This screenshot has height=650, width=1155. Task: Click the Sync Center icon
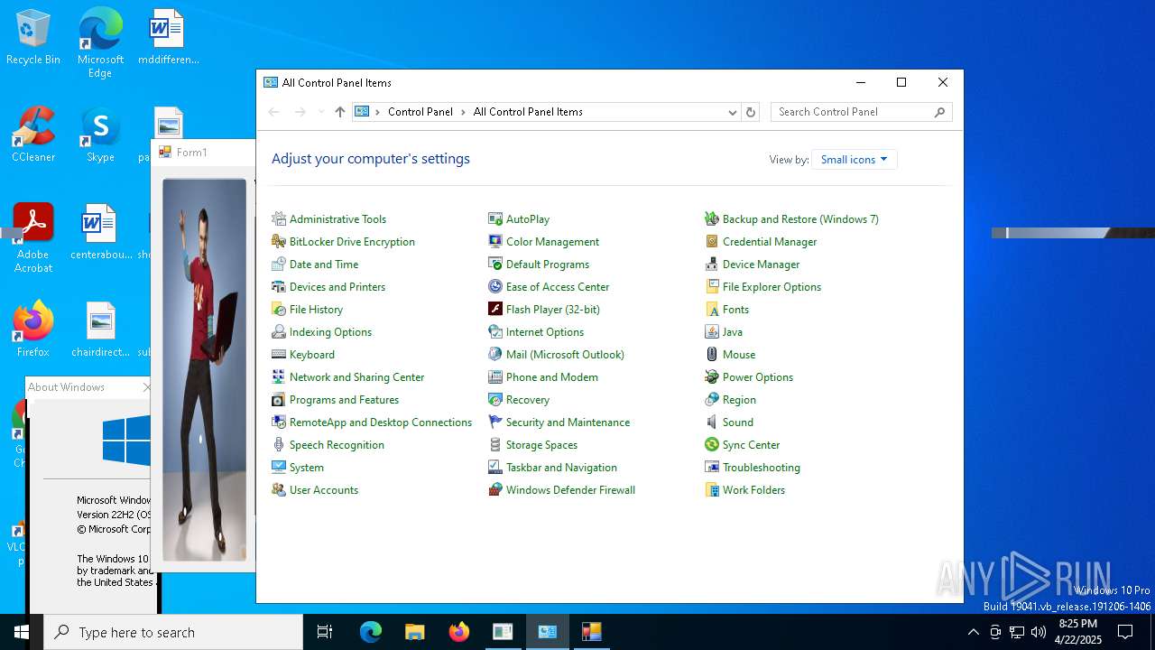[712, 445]
